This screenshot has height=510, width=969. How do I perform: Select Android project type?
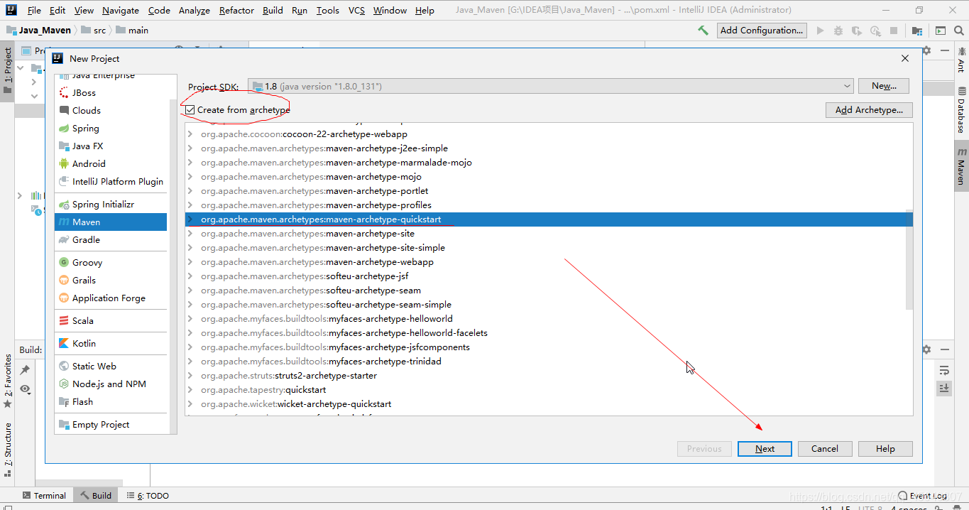tap(111, 163)
